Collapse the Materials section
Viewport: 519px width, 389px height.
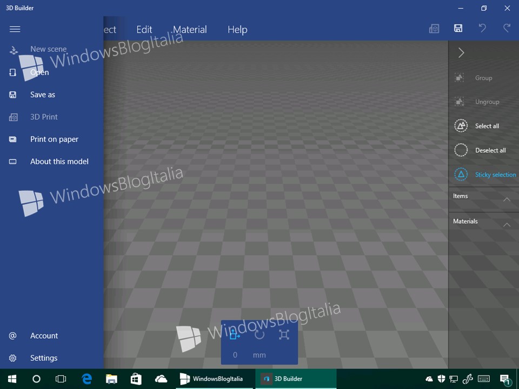[507, 225]
